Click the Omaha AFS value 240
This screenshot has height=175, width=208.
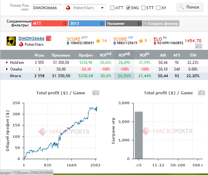tap(177, 69)
